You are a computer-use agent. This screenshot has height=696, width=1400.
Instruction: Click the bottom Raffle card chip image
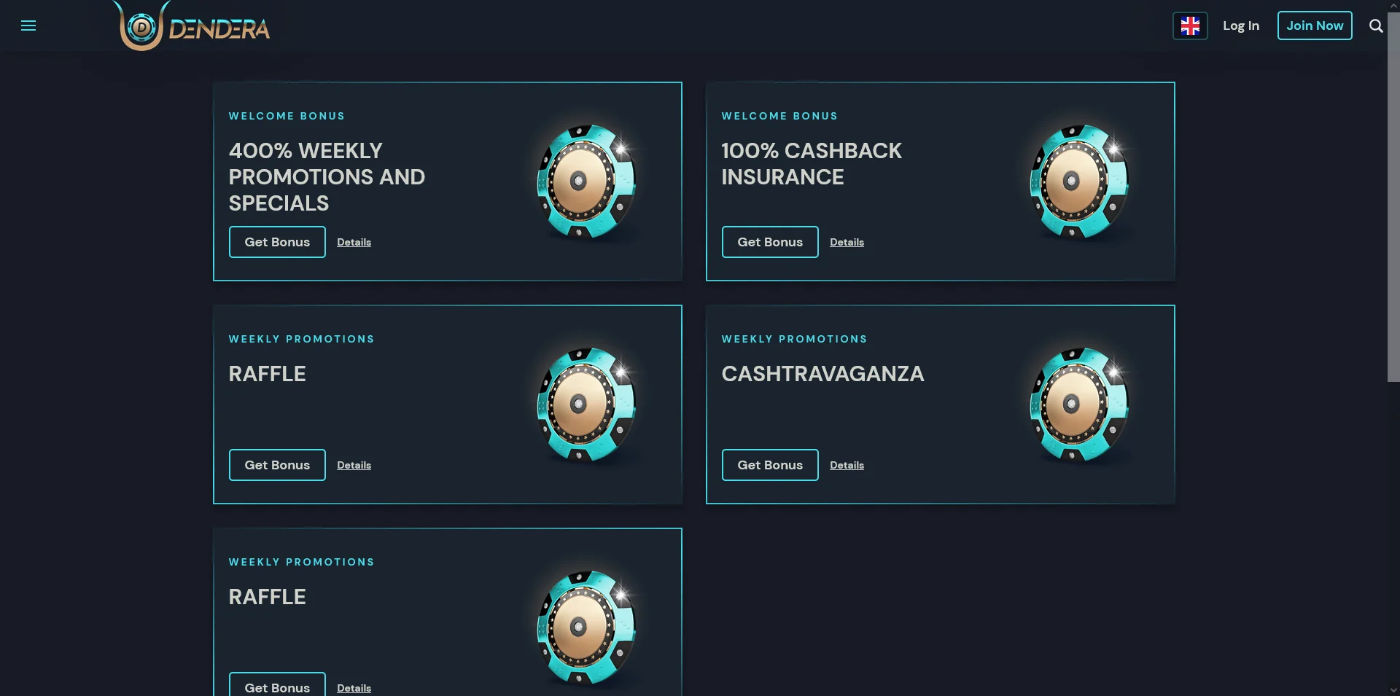(586, 627)
